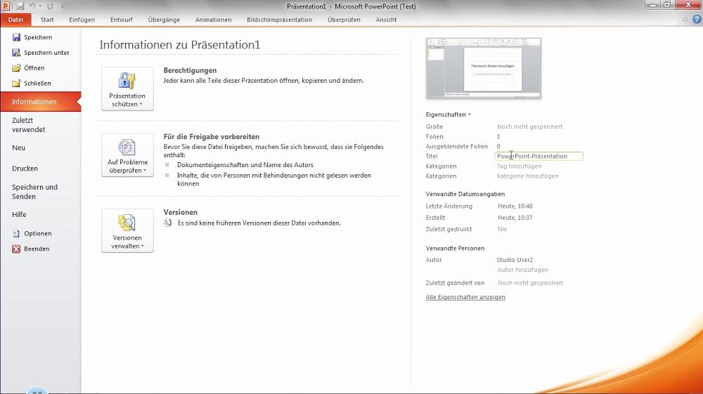703x394 pixels.
Task: Click the Zuletzt gedruckt value Nie
Action: tap(502, 229)
